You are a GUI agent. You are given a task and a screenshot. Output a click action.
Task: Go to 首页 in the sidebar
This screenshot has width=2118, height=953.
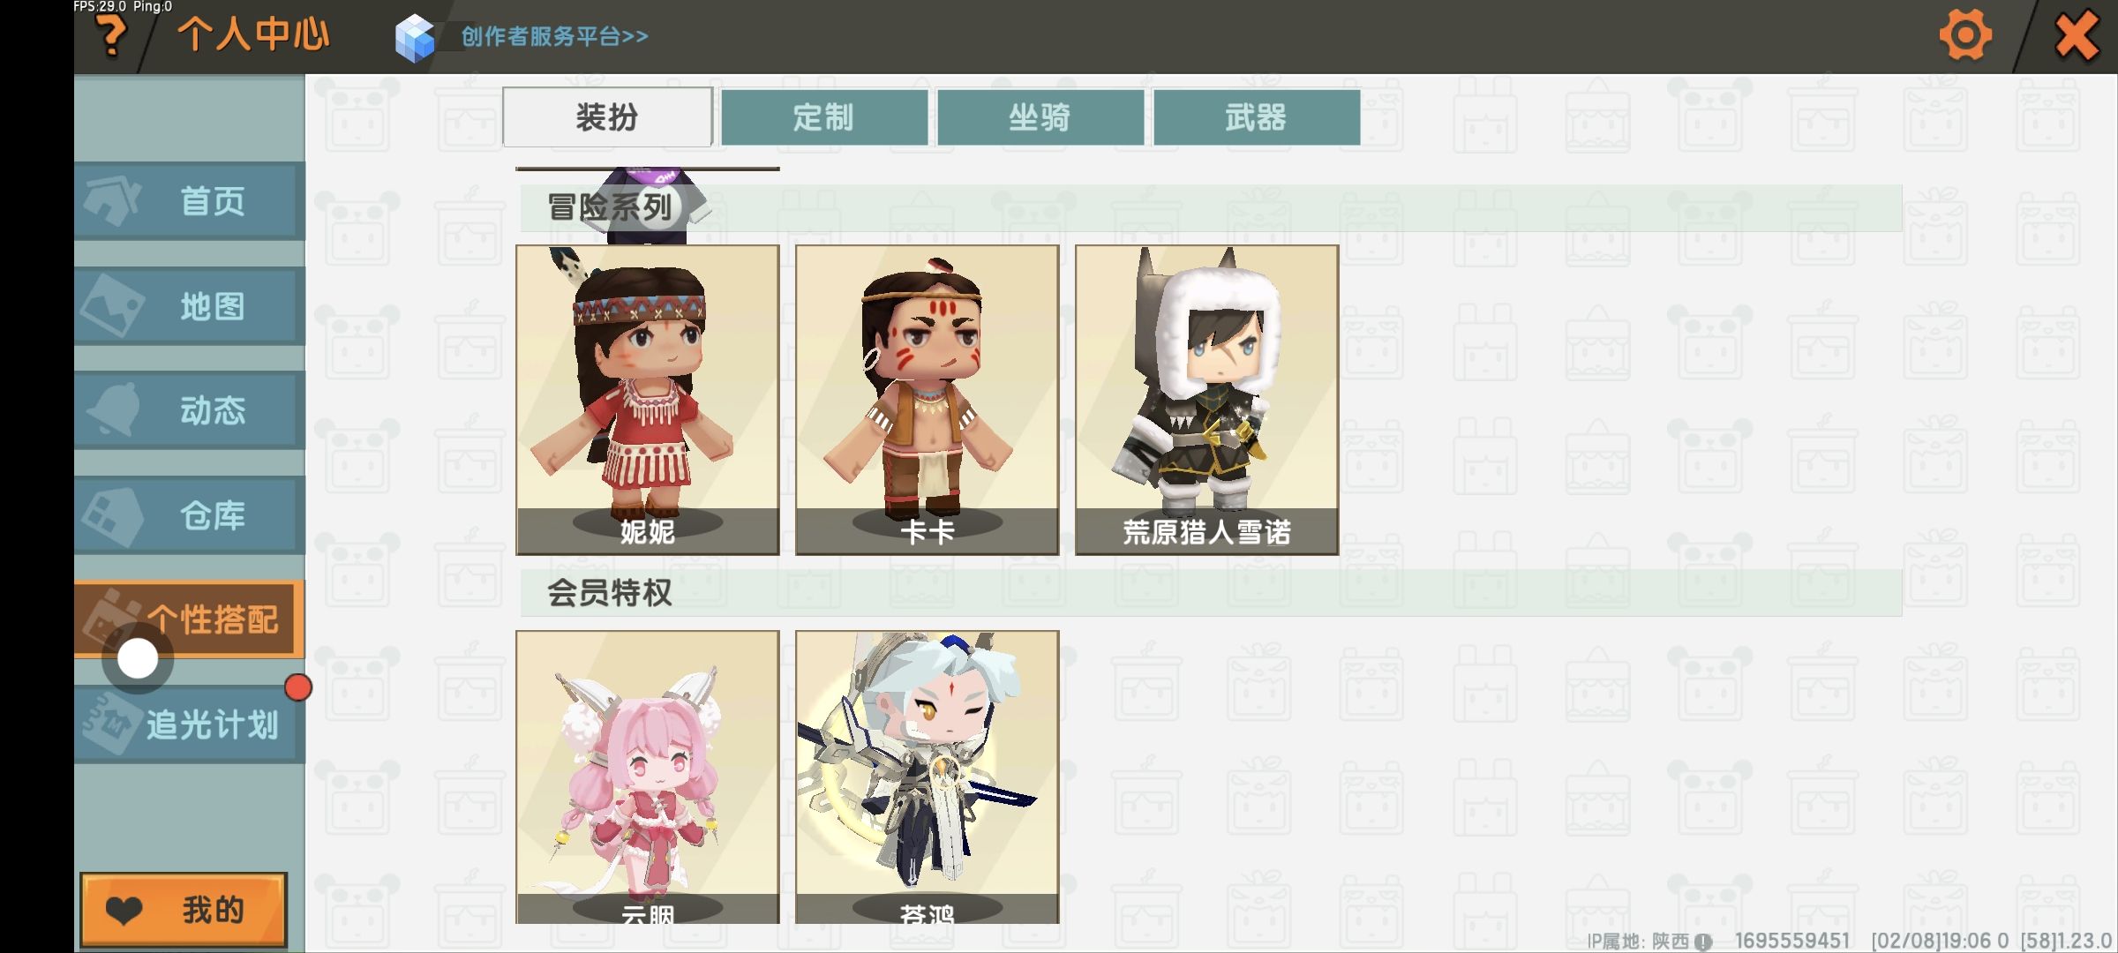coord(190,201)
